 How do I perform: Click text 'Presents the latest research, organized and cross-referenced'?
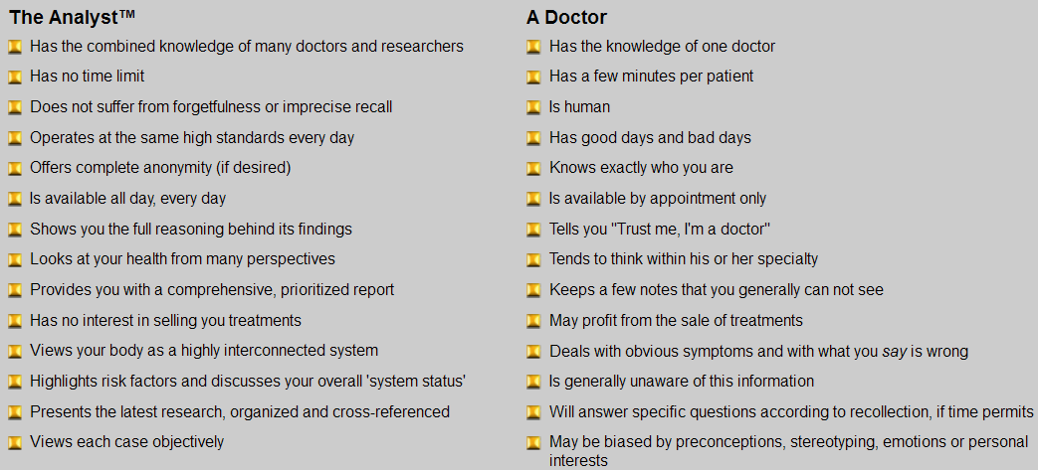pos(239,411)
